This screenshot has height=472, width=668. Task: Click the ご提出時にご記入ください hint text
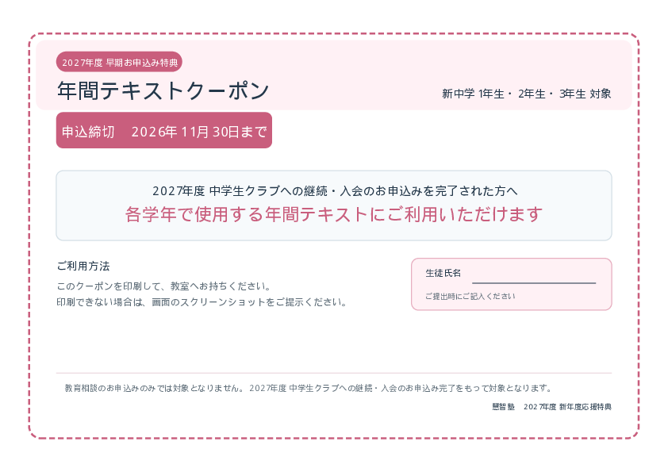[x=470, y=296]
